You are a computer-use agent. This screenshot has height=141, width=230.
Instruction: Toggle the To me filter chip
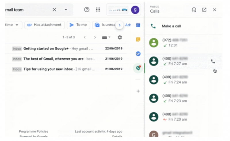click(78, 25)
